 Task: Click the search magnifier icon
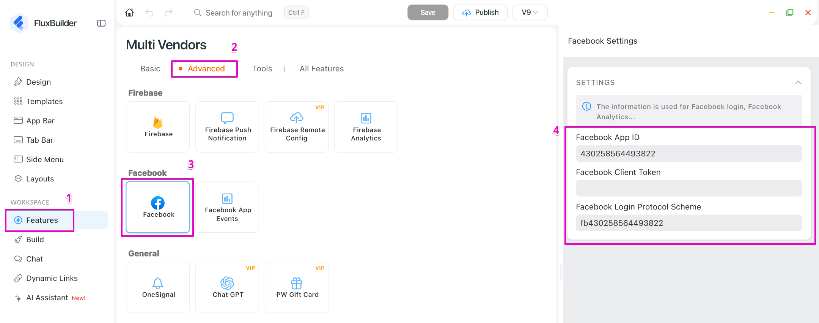198,13
